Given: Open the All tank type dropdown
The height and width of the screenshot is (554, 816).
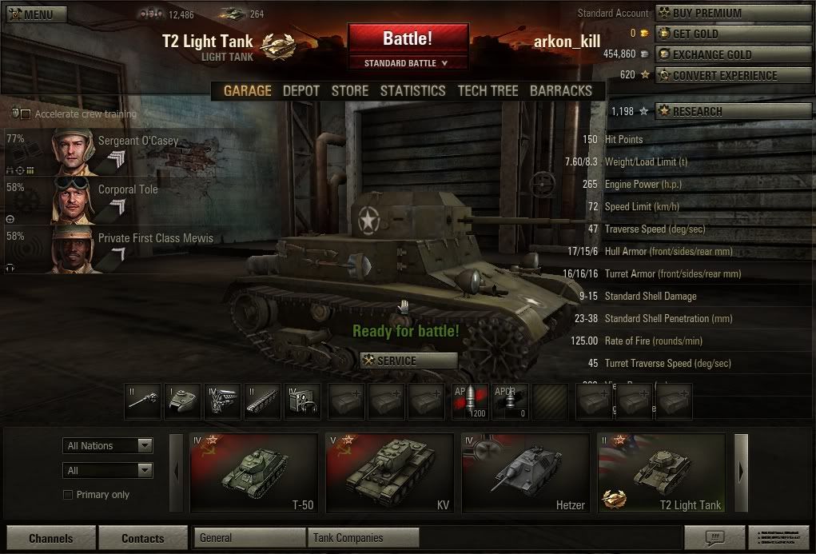Looking at the screenshot, I should (x=108, y=471).
